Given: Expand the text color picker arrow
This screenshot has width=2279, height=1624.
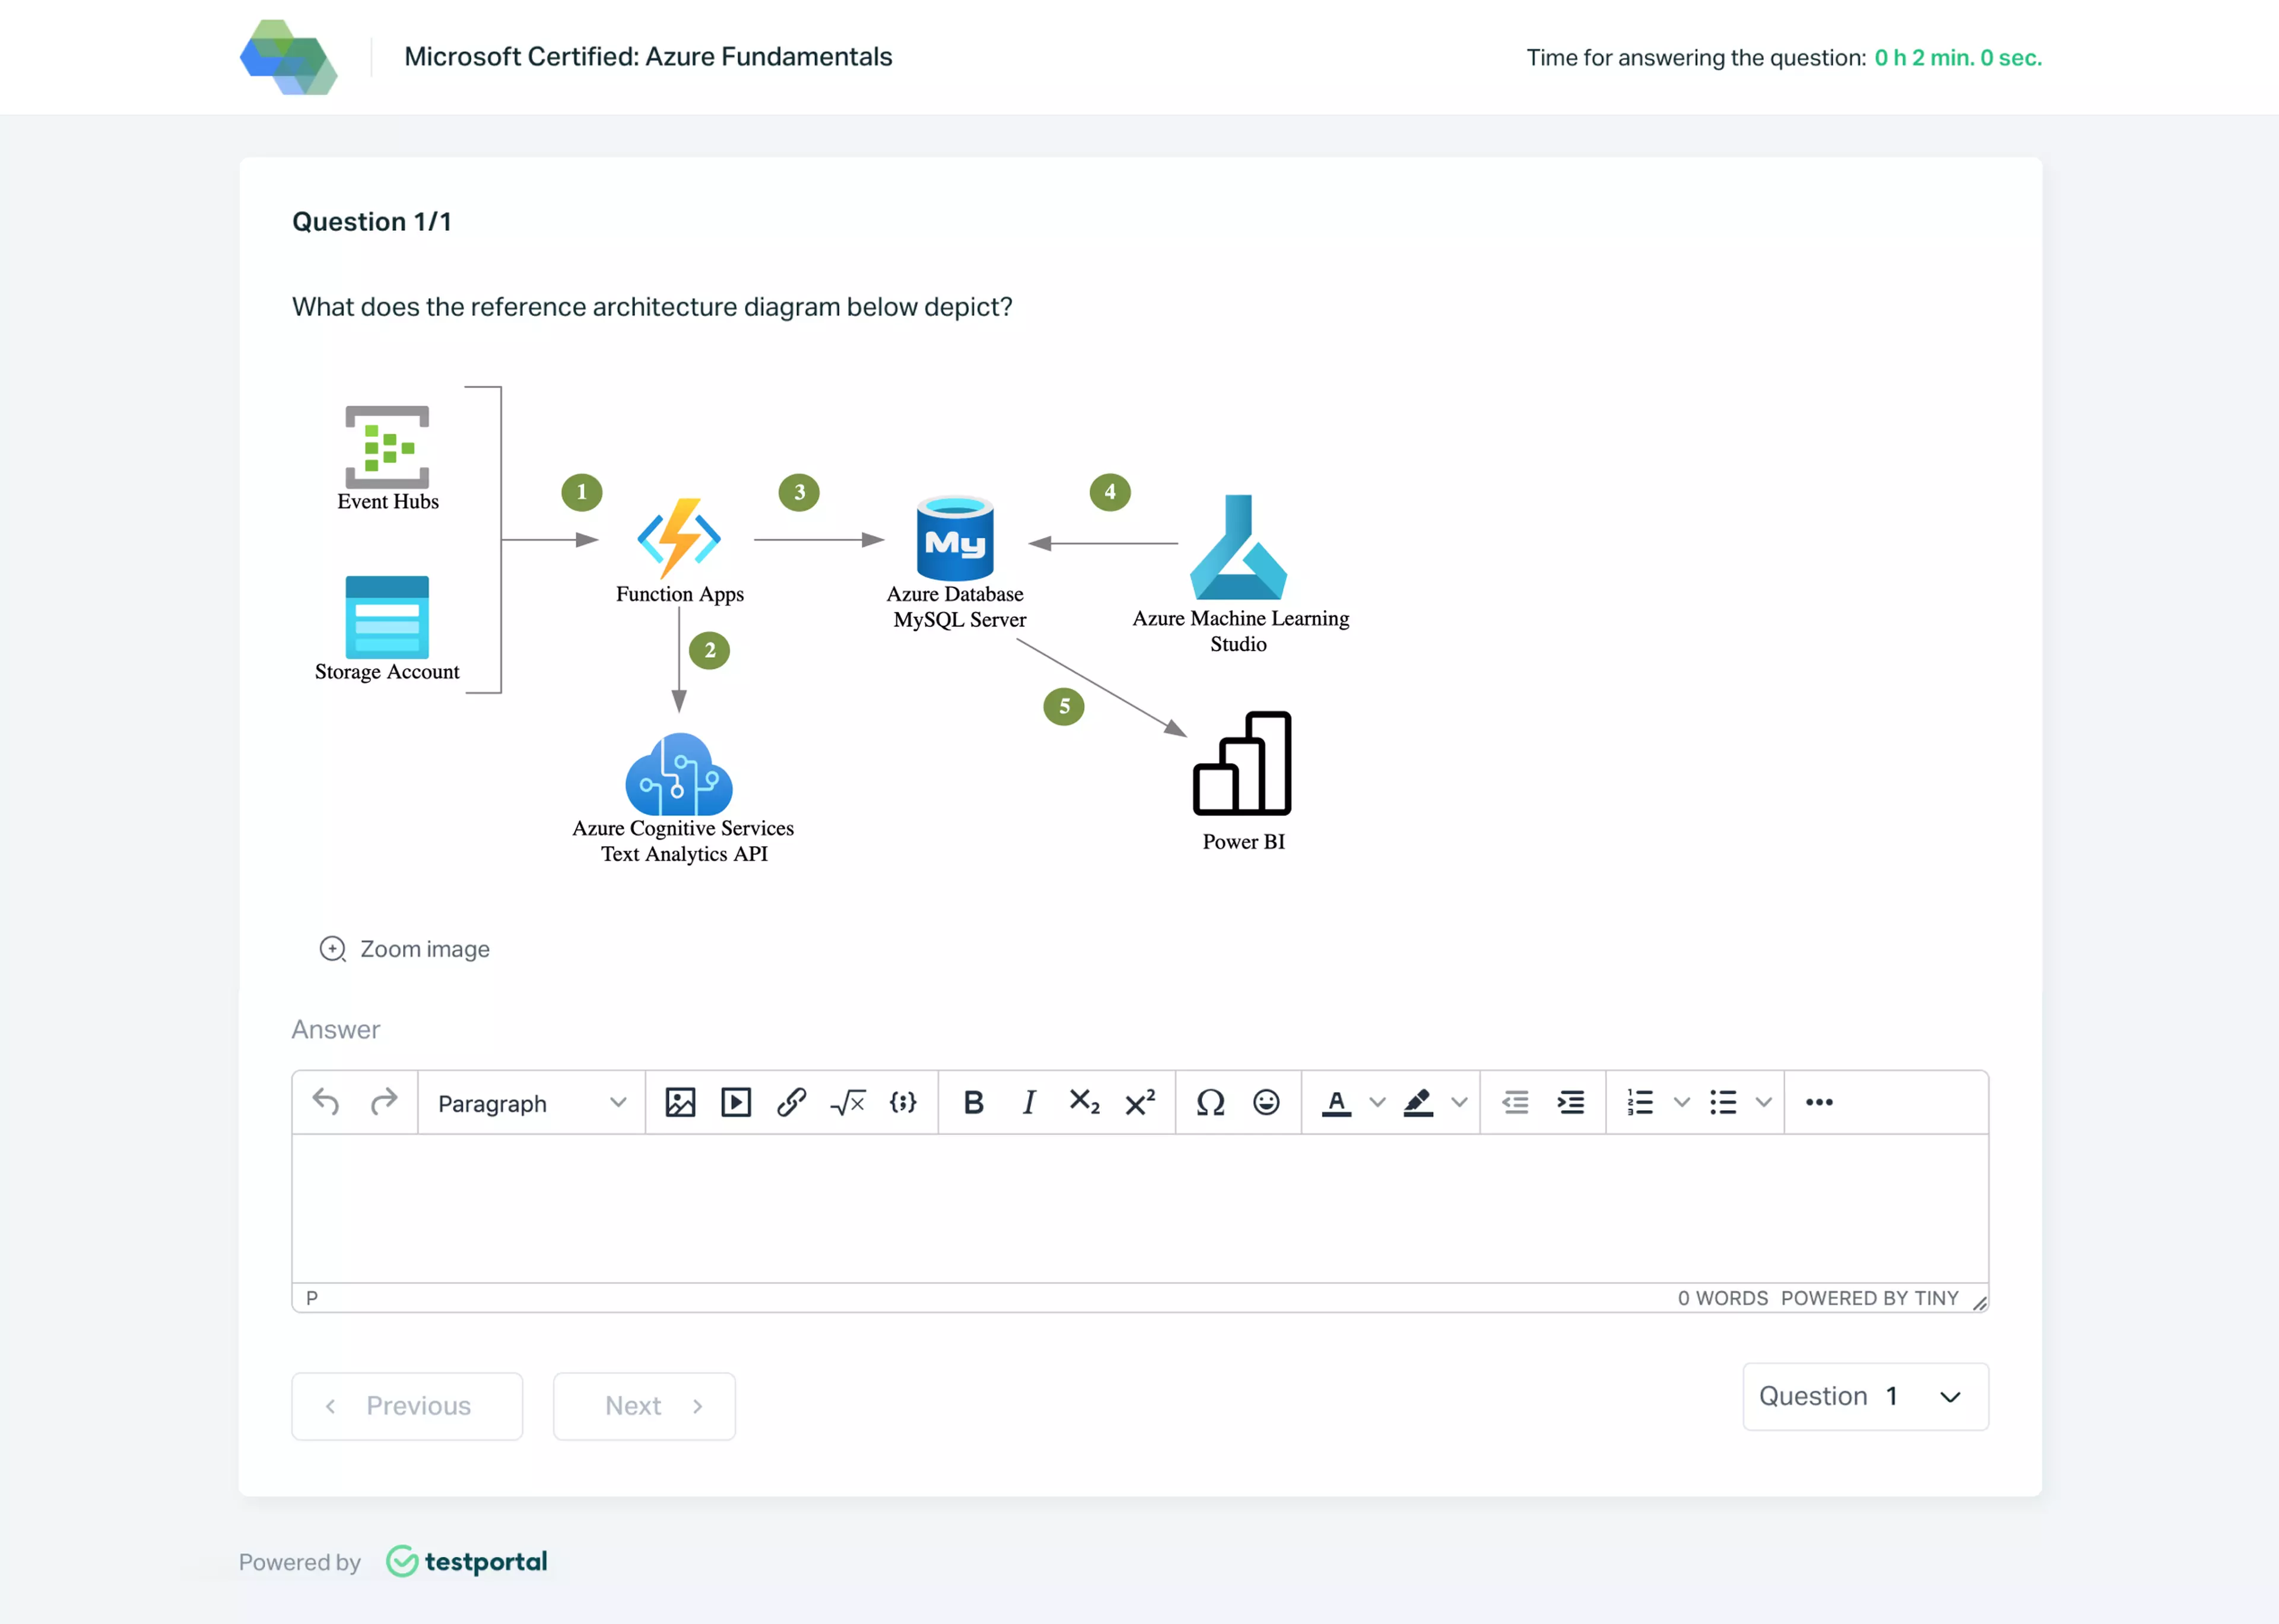Looking at the screenshot, I should 1377,1102.
